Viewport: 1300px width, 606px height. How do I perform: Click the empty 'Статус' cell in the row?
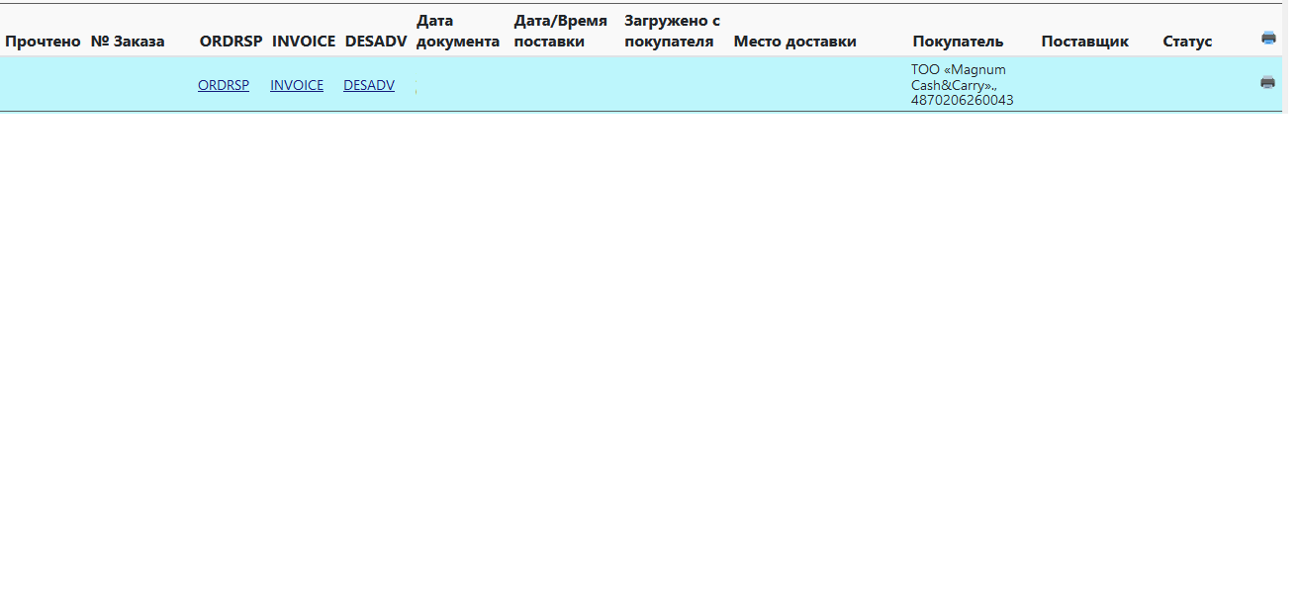tap(1187, 85)
